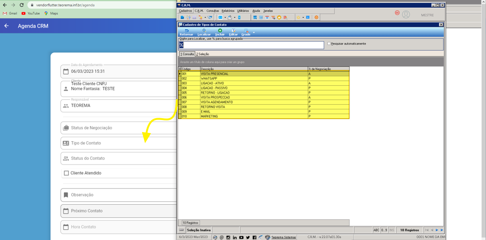Click the Próximo Contato date field
This screenshot has width=486, height=240.
point(119,211)
